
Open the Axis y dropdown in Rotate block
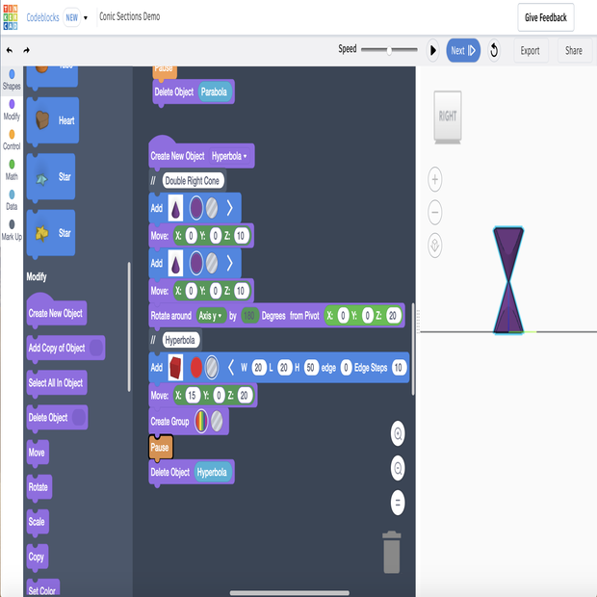(x=210, y=316)
